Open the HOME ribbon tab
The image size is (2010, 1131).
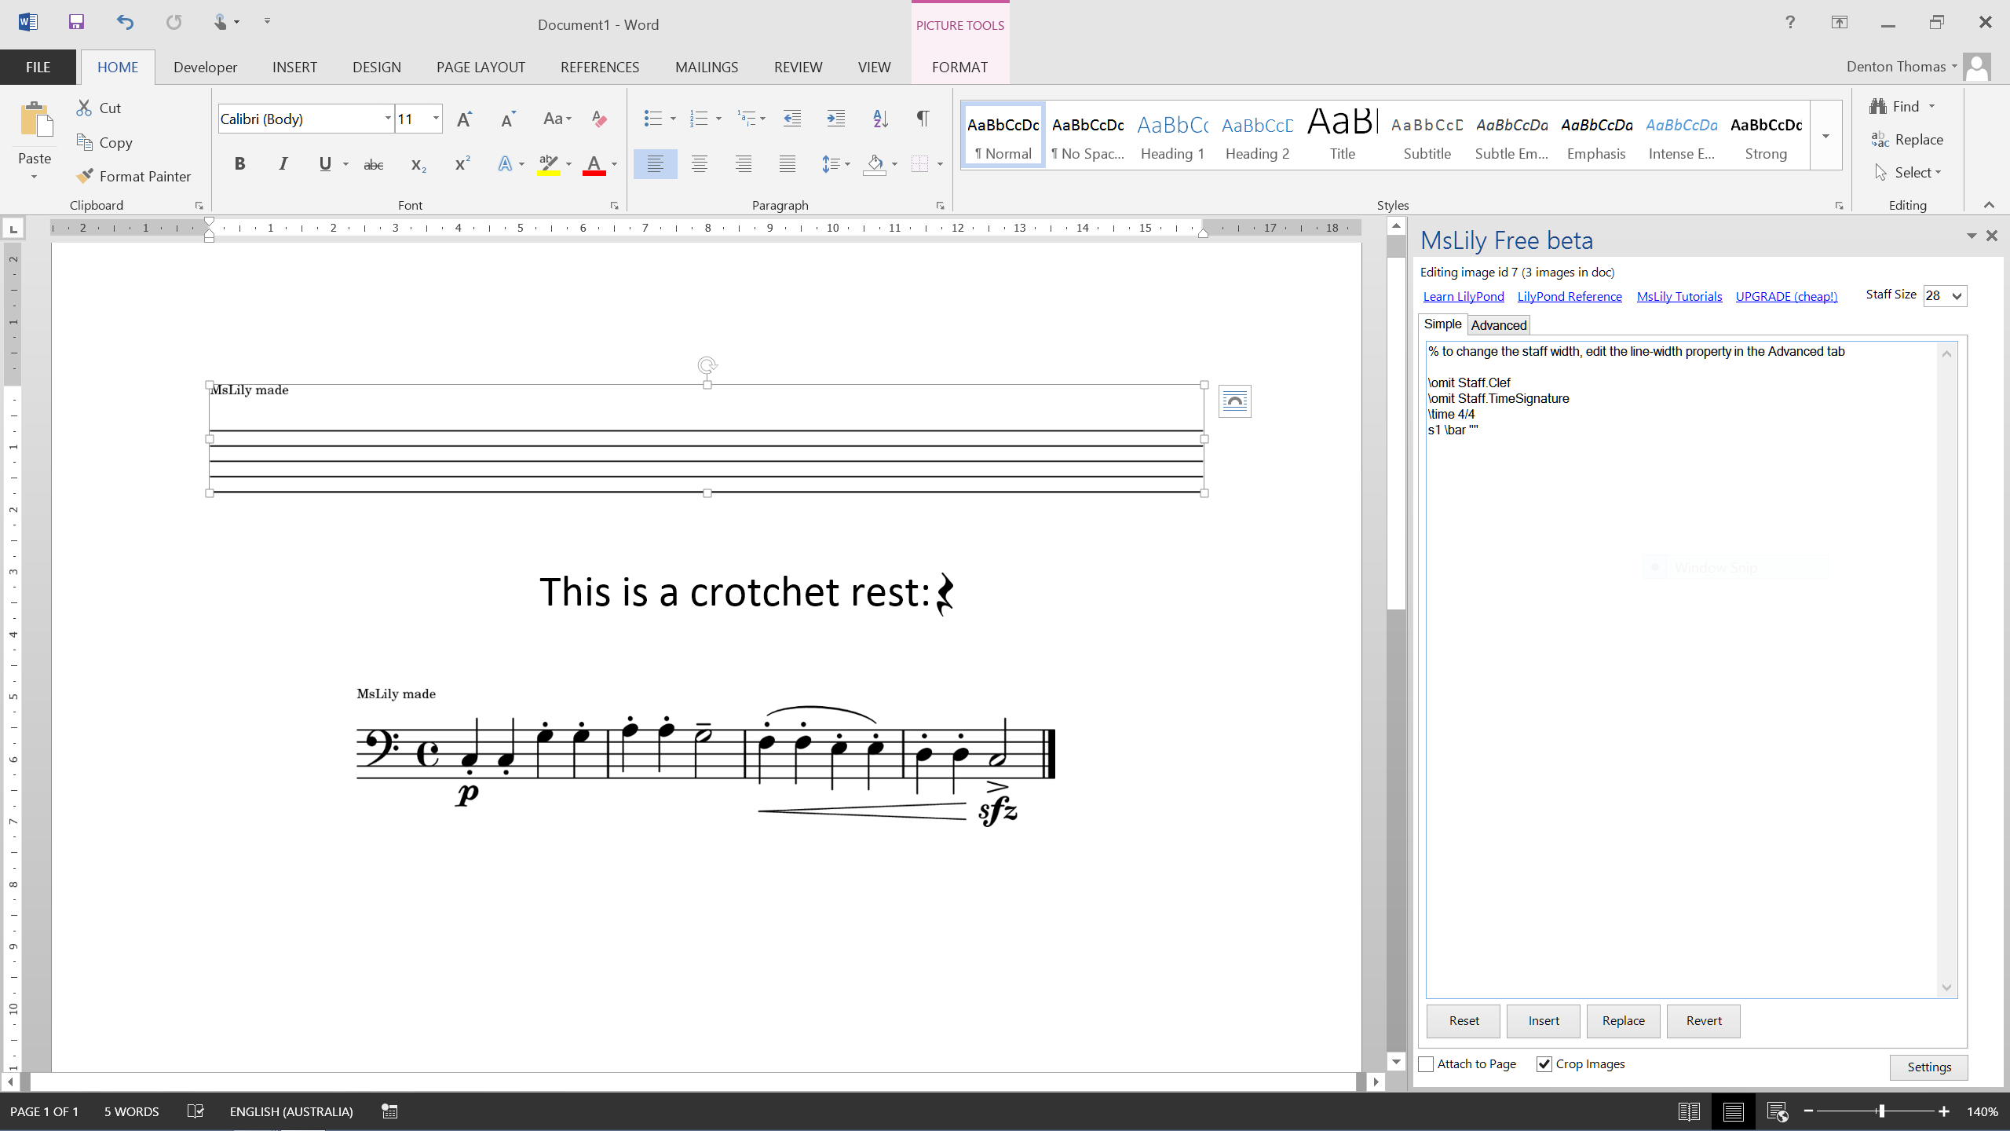click(117, 66)
